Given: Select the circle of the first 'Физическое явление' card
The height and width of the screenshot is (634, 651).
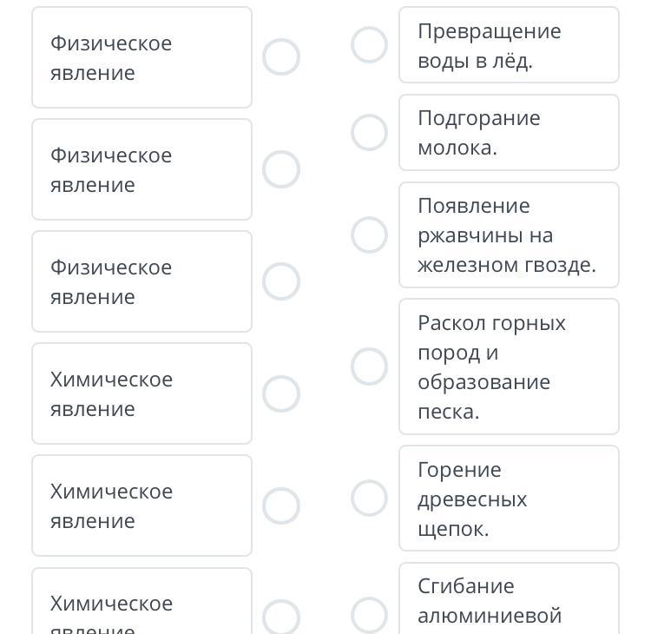Looking at the screenshot, I should [x=281, y=57].
